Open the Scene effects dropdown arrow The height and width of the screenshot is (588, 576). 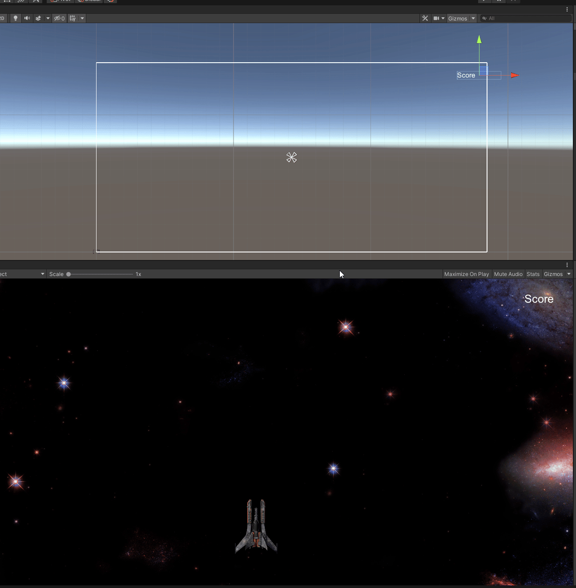click(48, 18)
